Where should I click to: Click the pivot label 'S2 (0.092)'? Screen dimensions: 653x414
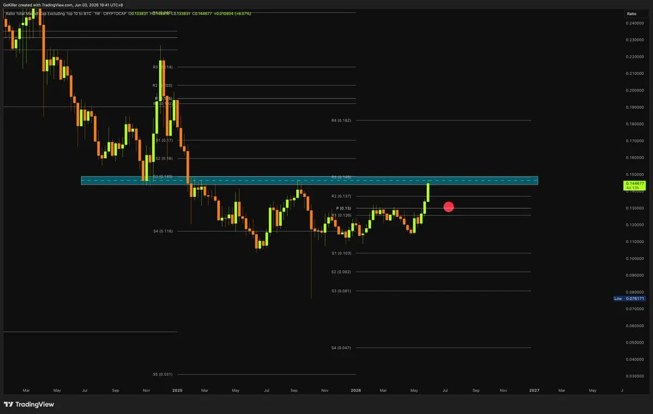pos(341,272)
